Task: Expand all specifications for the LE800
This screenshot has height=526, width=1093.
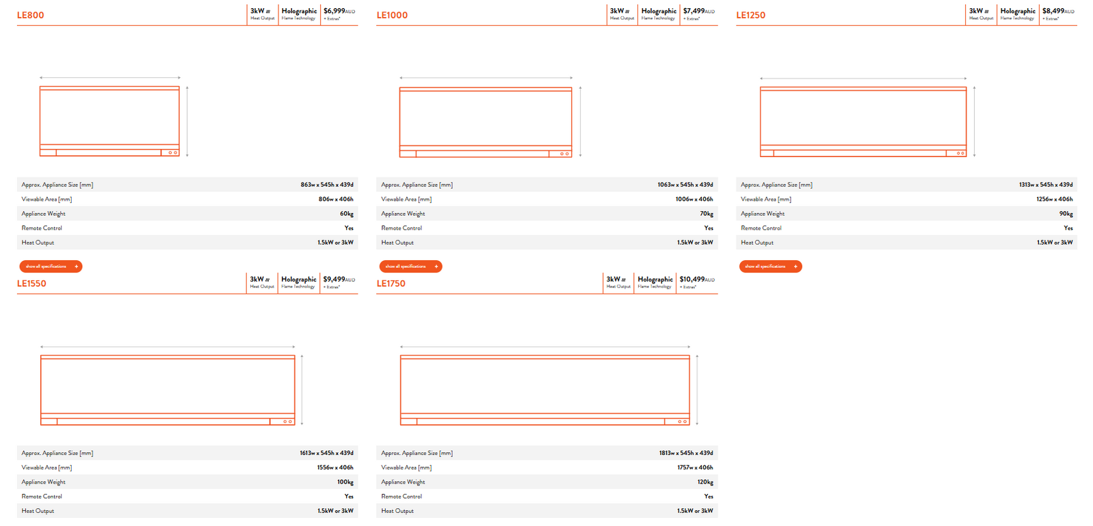Action: [x=51, y=266]
